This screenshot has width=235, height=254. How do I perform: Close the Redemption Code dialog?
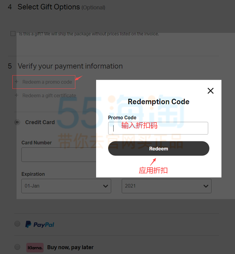[x=210, y=91]
